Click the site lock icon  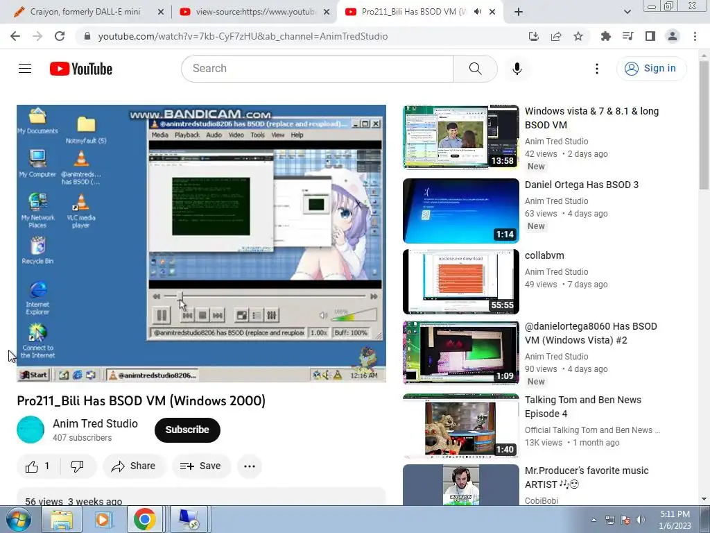click(x=87, y=36)
